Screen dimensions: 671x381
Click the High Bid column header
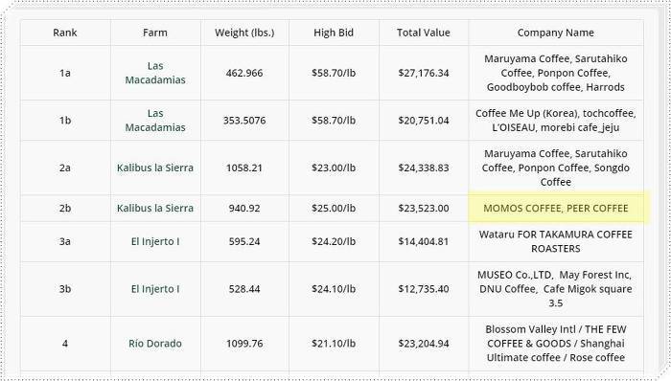click(x=334, y=33)
